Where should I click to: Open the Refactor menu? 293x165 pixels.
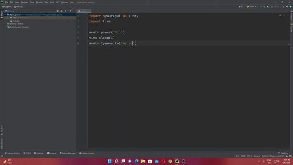point(39,2)
